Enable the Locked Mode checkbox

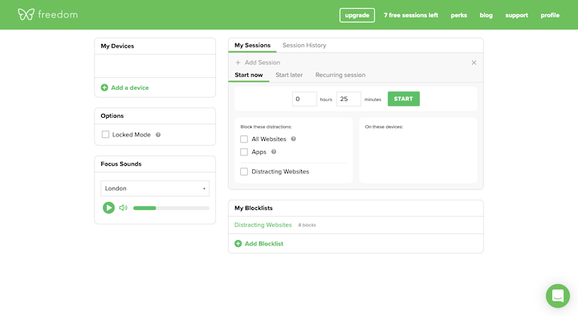tap(105, 135)
